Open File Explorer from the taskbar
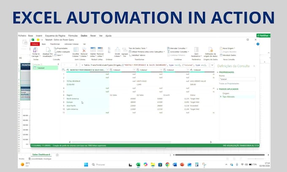 (153, 164)
